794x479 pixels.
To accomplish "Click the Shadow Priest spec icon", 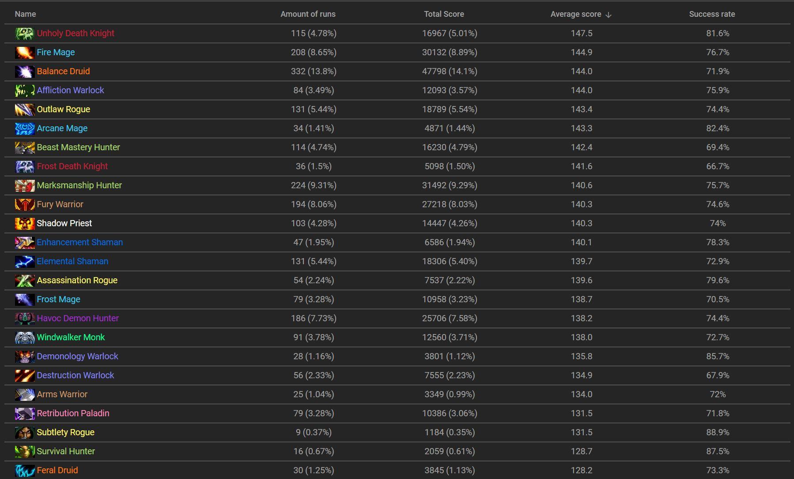I will pyautogui.click(x=25, y=224).
